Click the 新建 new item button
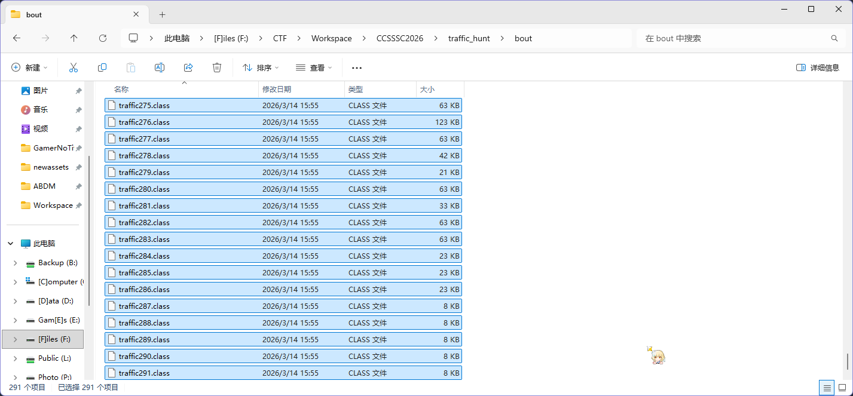The width and height of the screenshot is (853, 396). click(x=29, y=67)
